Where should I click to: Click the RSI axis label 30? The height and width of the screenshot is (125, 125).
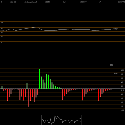(x=2, y=37)
